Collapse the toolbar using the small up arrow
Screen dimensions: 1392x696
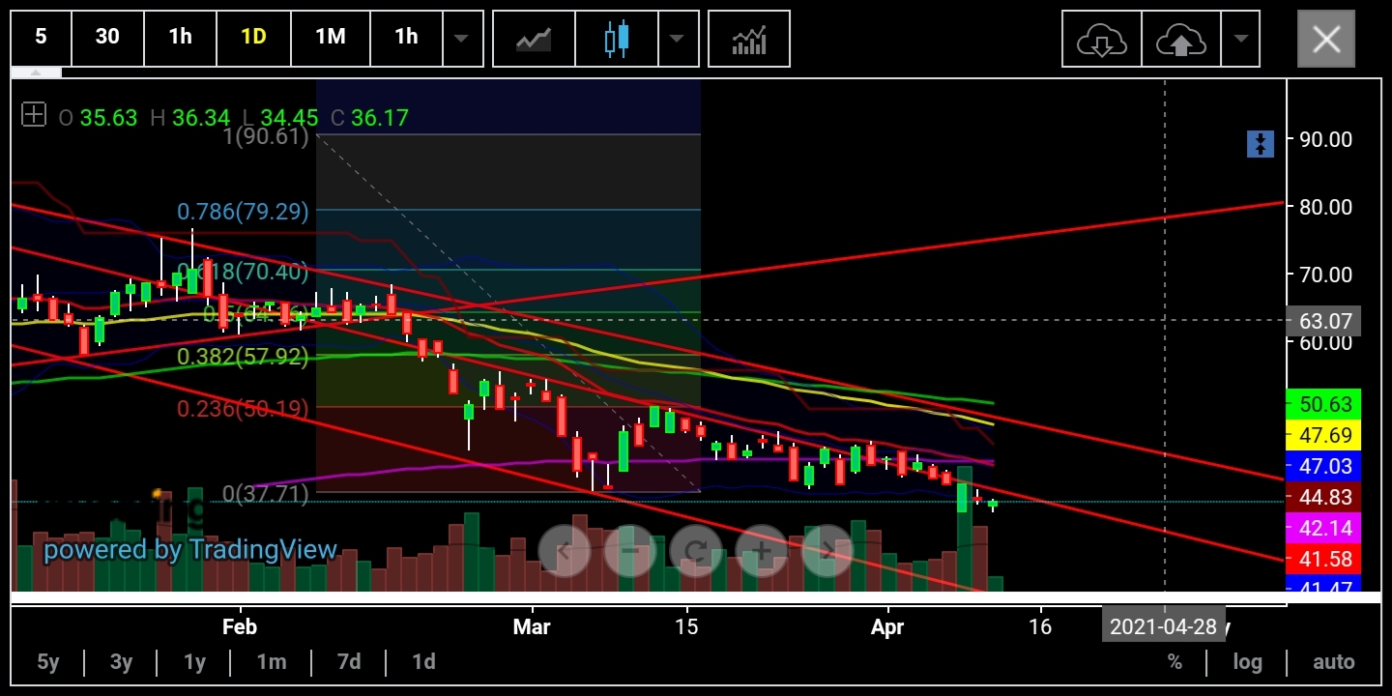pyautogui.click(x=36, y=72)
